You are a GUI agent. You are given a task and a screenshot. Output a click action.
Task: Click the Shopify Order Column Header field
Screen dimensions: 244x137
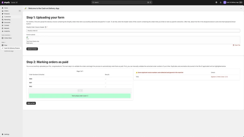[133, 31]
